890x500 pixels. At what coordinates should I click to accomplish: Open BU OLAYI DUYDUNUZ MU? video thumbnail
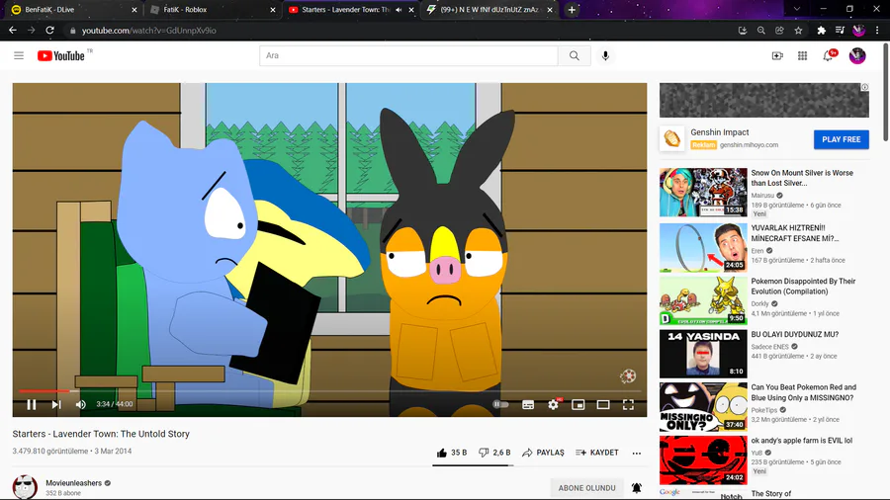point(703,354)
